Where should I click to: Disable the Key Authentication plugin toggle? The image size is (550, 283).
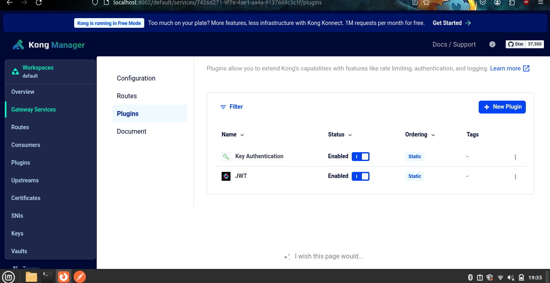pos(361,157)
